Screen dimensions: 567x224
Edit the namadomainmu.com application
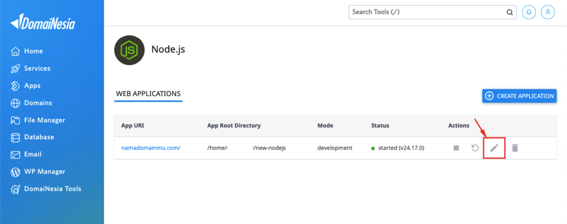(x=494, y=148)
